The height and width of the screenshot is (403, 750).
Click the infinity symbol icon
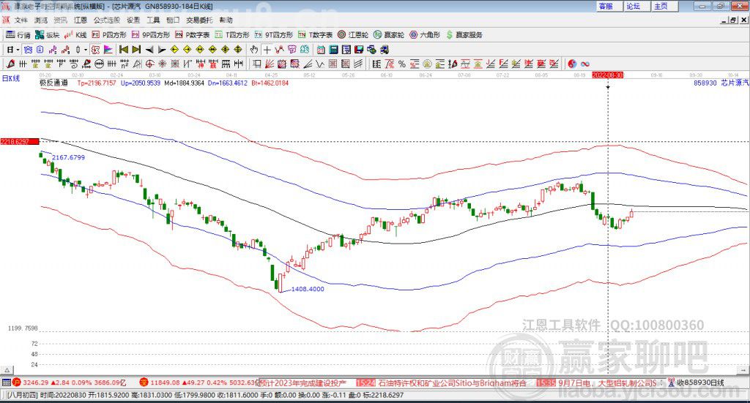coord(585,64)
